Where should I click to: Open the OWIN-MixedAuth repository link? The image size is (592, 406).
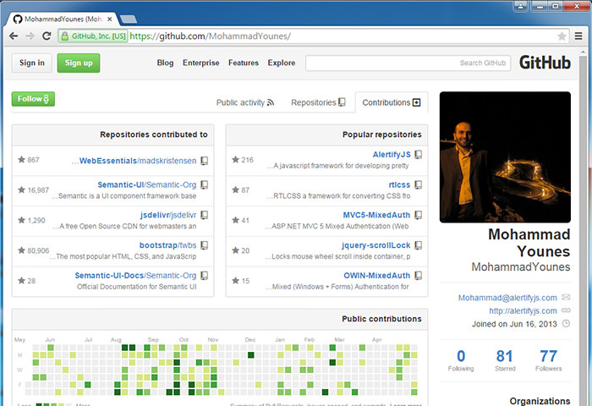click(377, 276)
